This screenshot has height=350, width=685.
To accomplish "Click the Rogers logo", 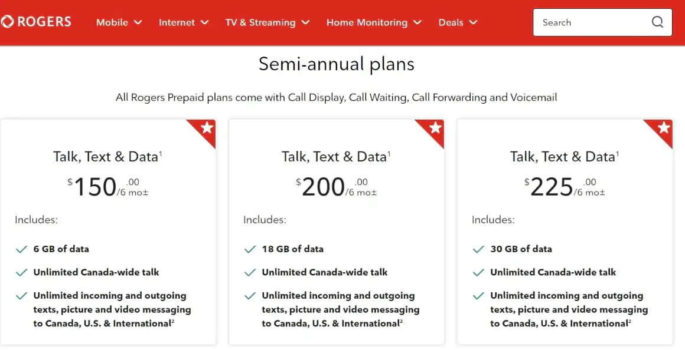I will (x=37, y=22).
